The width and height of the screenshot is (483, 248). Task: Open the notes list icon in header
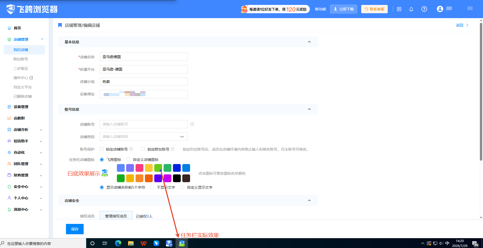[399, 9]
